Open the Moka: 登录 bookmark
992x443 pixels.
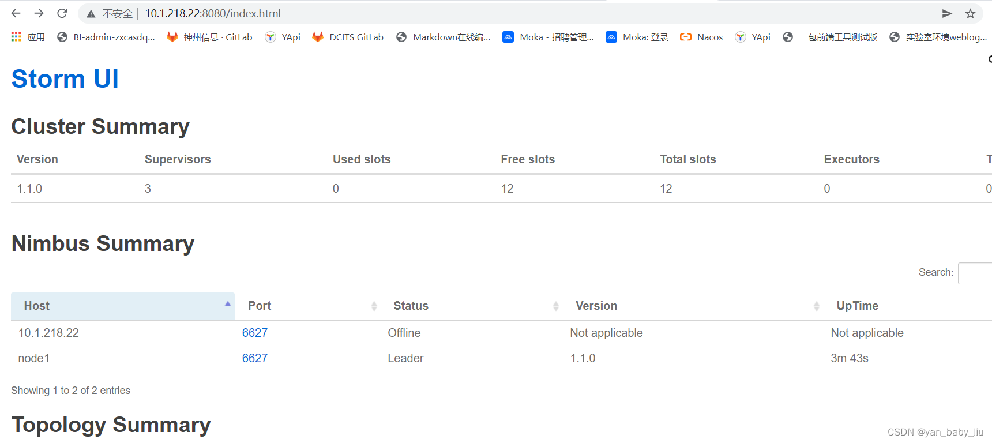[637, 37]
